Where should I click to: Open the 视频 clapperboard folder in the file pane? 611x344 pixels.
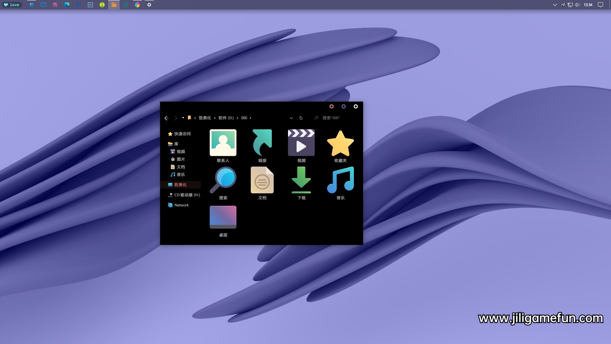[x=301, y=146]
